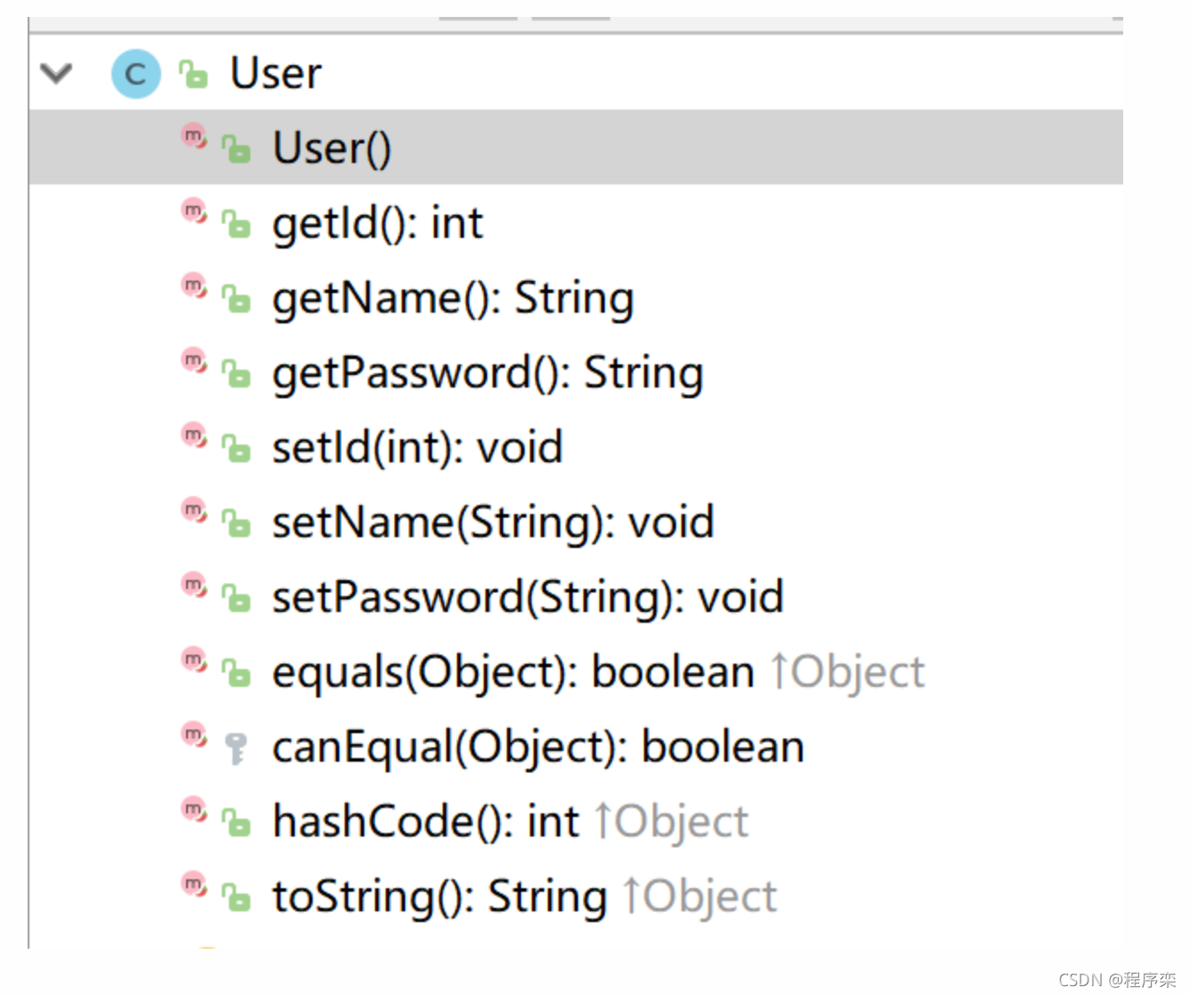Screen dimensions: 1190x996
Task: Click public access icon beside equals(Object)
Action: (236, 673)
